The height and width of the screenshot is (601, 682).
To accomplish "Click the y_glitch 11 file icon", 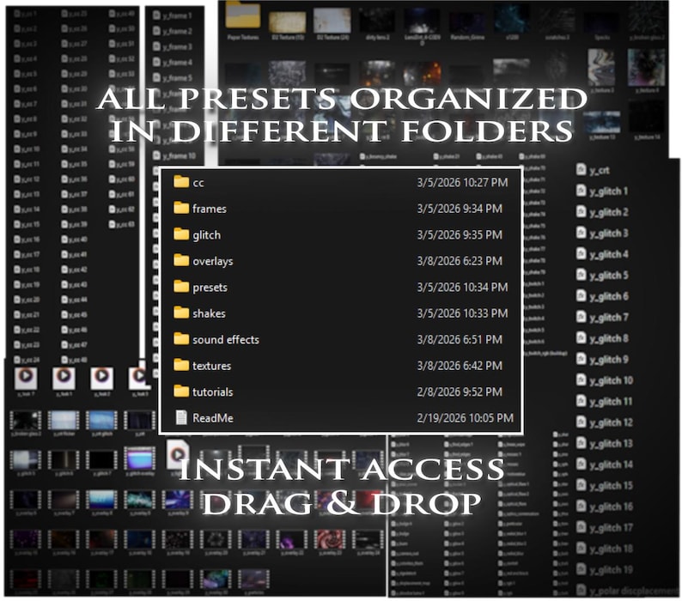I will [x=582, y=401].
